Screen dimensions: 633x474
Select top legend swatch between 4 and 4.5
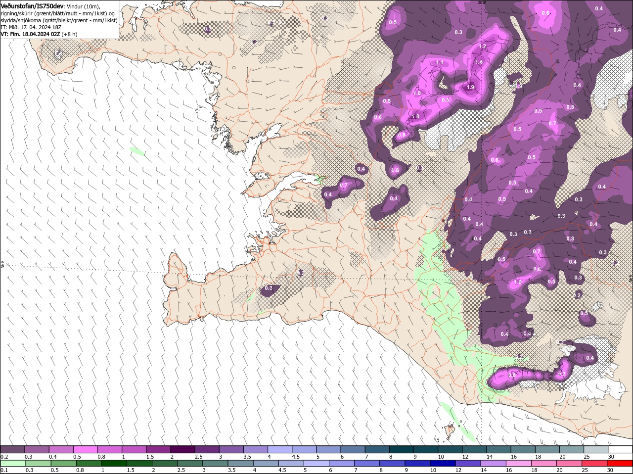(x=280, y=449)
